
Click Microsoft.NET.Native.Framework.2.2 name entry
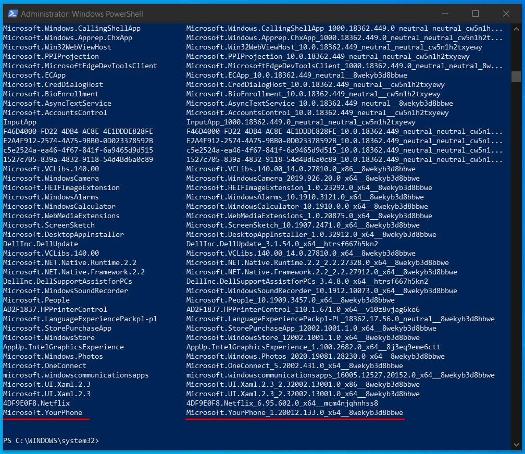74,272
